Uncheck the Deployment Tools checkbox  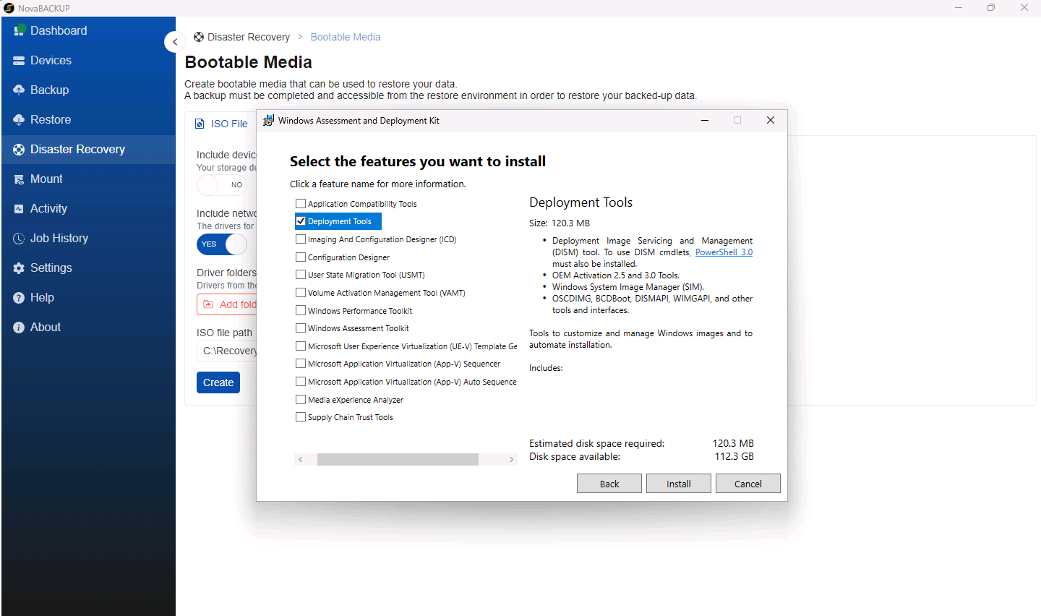301,221
